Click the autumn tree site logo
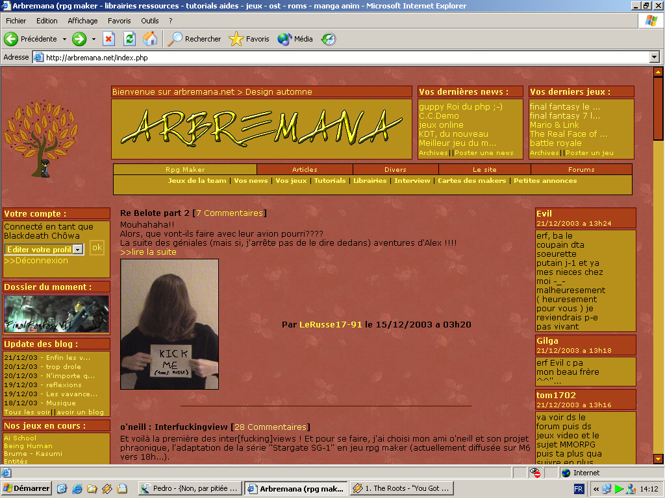Viewport: 665px width, 498px height. coord(41,138)
